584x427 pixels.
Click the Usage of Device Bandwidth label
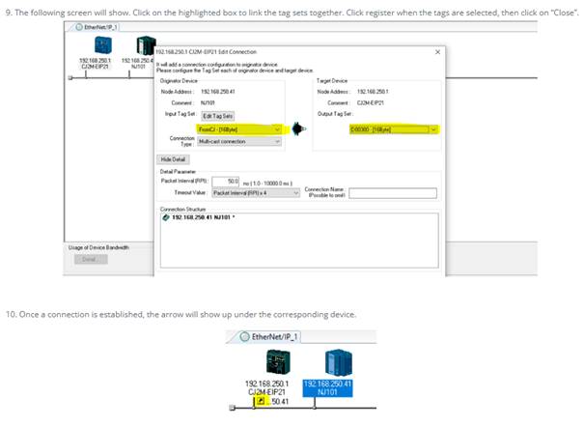(x=98, y=247)
